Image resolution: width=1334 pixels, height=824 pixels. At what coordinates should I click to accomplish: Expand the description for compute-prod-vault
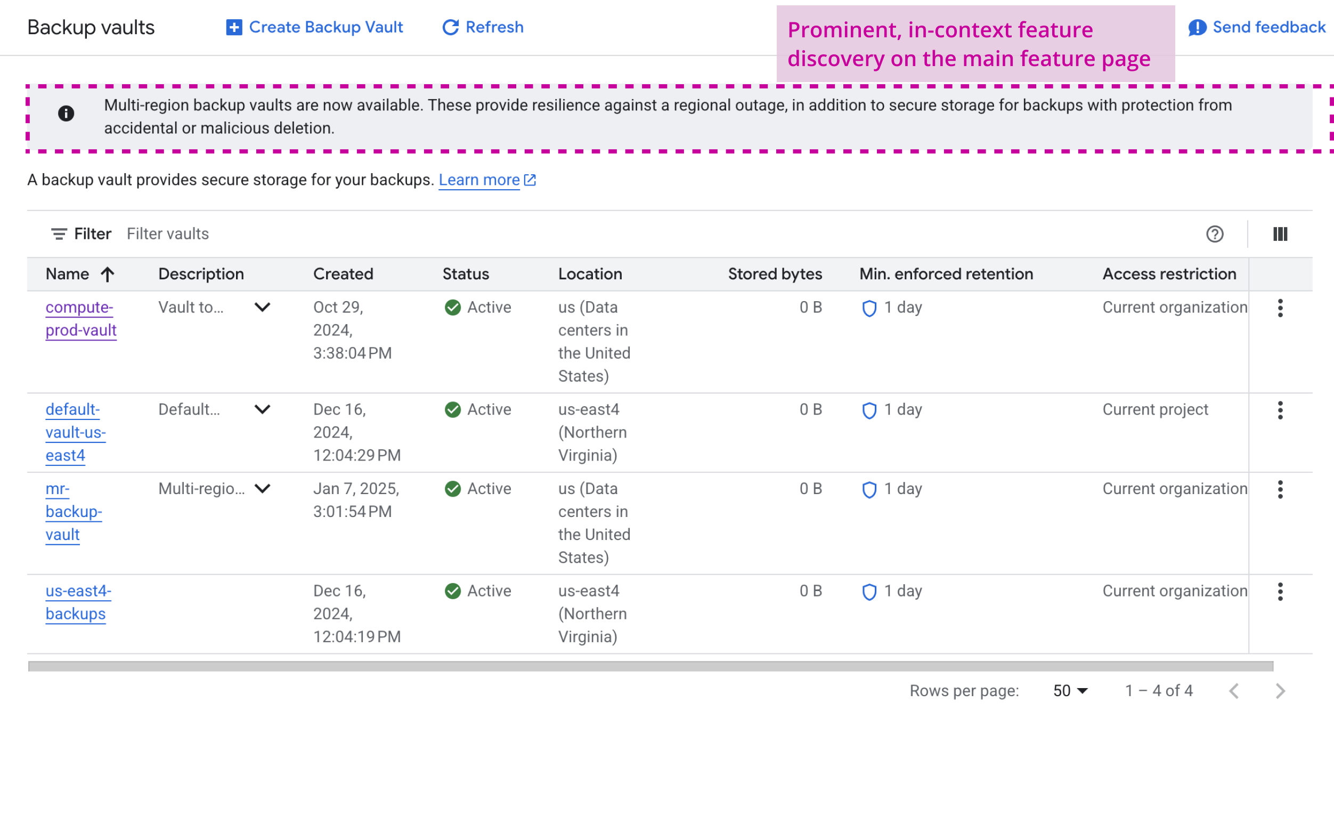[x=263, y=308]
